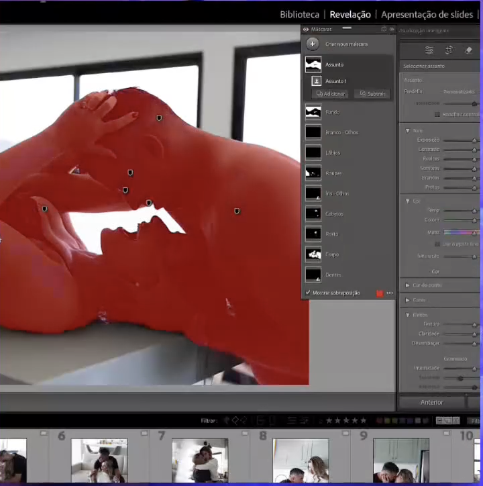Viewport: 483px width, 486px height.
Task: Adjust the Exposição slider handle
Action: click(474, 141)
